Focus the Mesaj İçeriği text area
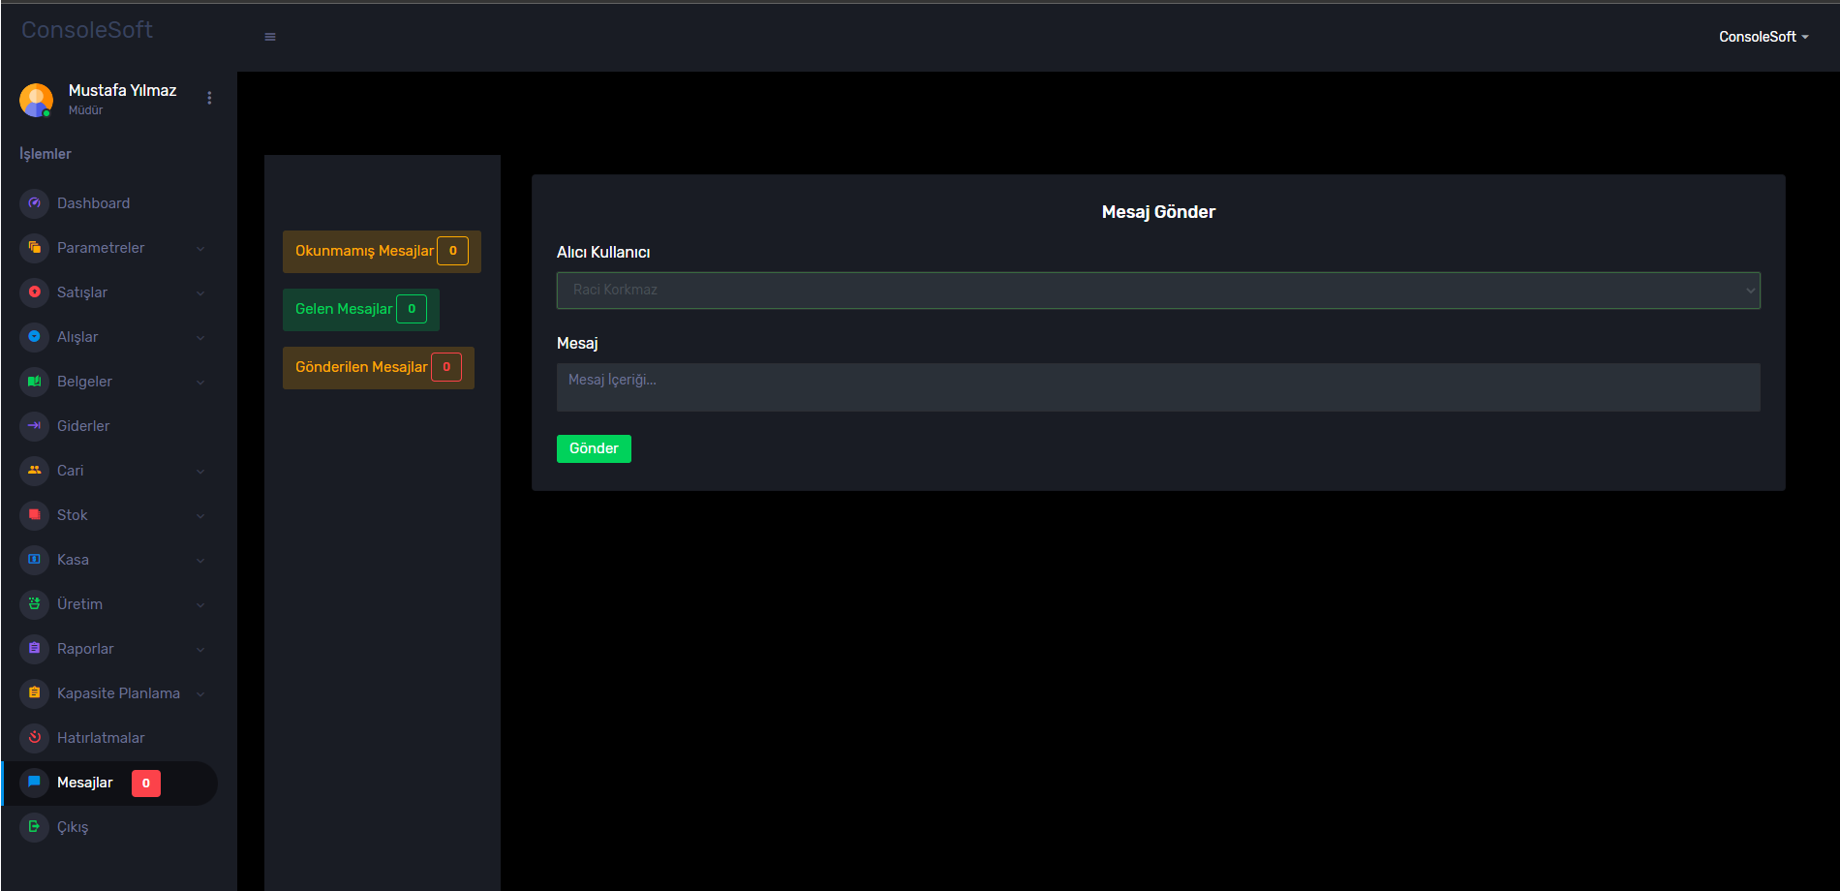 tap(1158, 387)
